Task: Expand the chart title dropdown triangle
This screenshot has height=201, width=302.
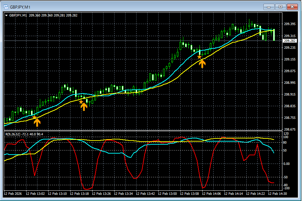Action: [6, 15]
